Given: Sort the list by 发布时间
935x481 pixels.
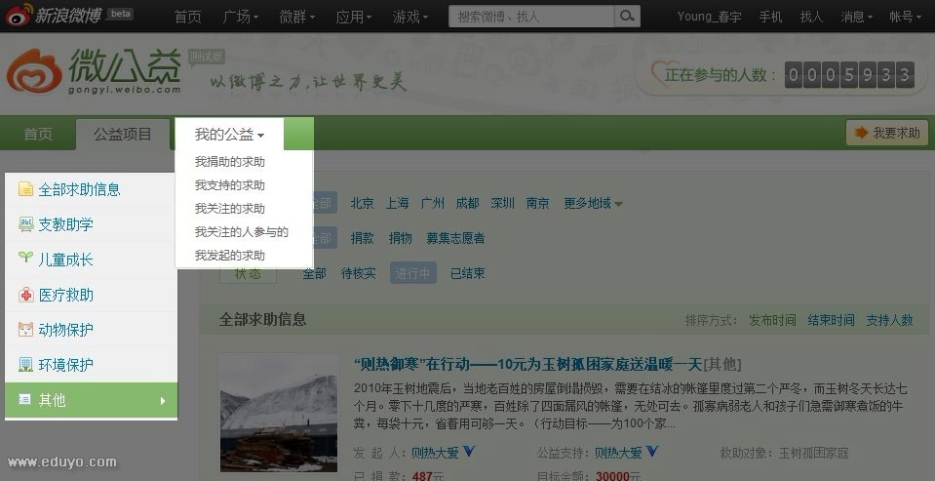Looking at the screenshot, I should coord(772,320).
